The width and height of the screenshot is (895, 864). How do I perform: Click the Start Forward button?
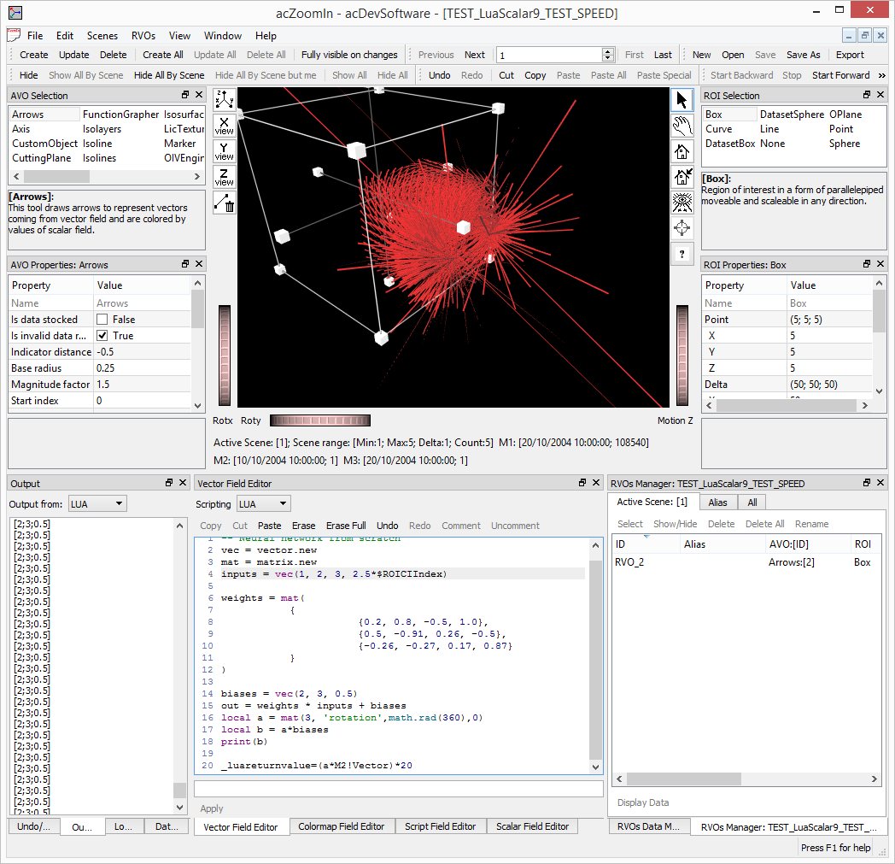tap(840, 75)
